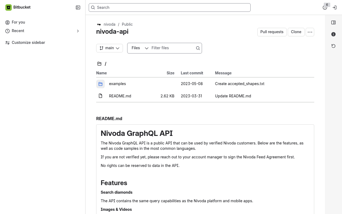The image size is (342, 214).
Task: Open the nivoda workspace link
Action: pyautogui.click(x=110, y=24)
